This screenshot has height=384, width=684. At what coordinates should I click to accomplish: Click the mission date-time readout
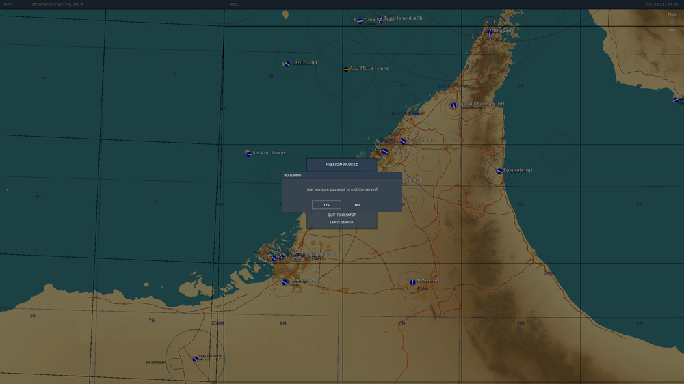662,4
